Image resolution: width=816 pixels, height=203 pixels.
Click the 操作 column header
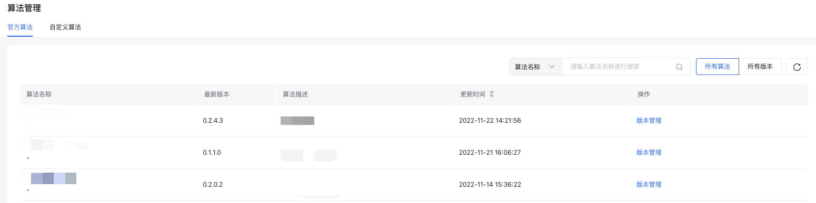(x=644, y=94)
